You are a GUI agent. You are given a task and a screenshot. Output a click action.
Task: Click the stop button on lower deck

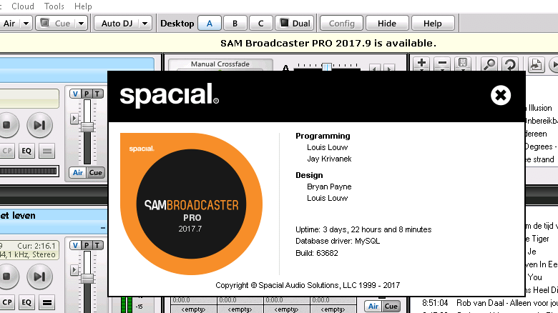(6, 277)
